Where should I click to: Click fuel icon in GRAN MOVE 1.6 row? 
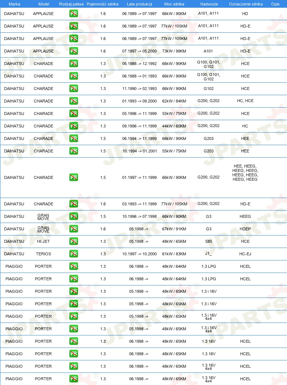coord(74,229)
